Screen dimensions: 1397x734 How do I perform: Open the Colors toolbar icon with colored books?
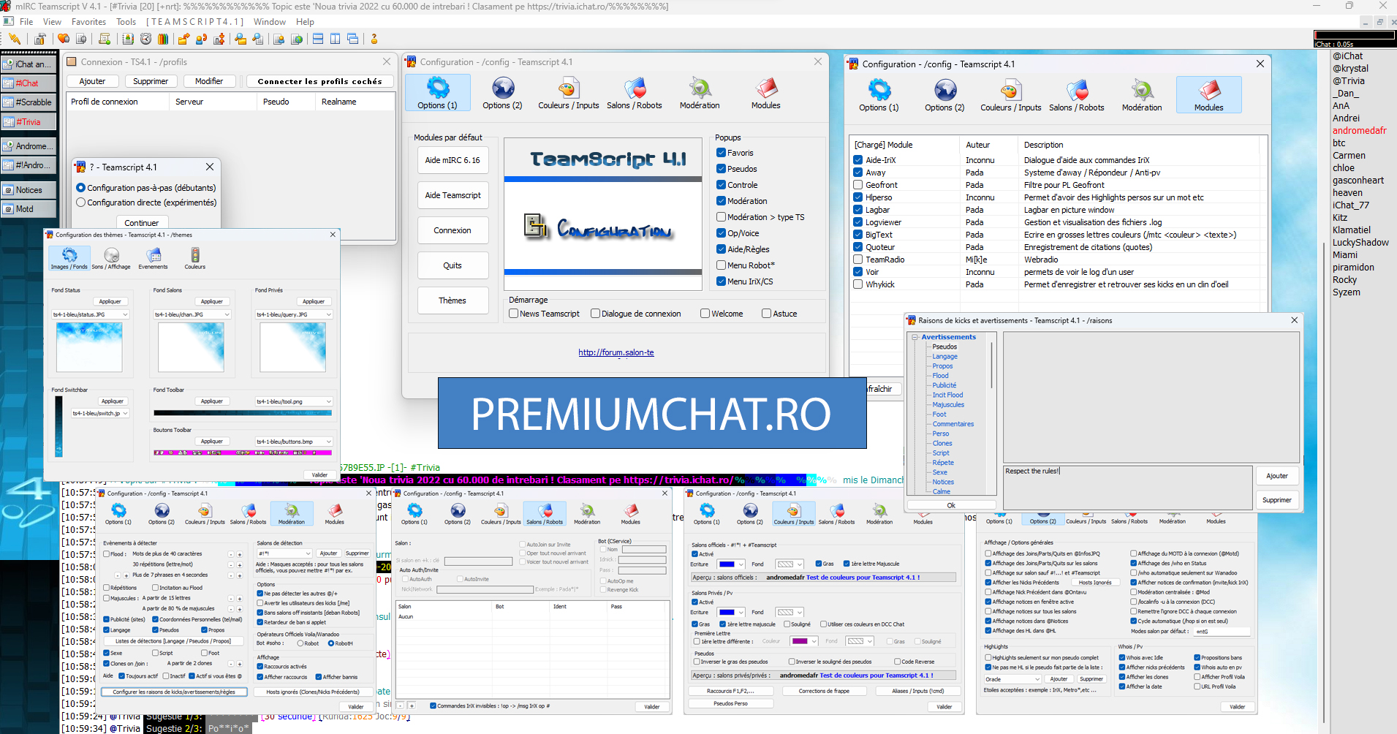pos(163,39)
